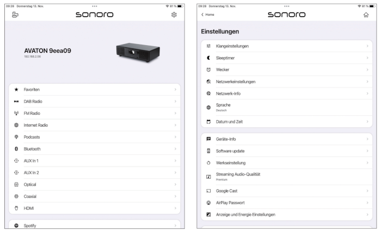This screenshot has width=381, height=231.
Task: Tap the Google Cast icon
Action: tap(208, 191)
